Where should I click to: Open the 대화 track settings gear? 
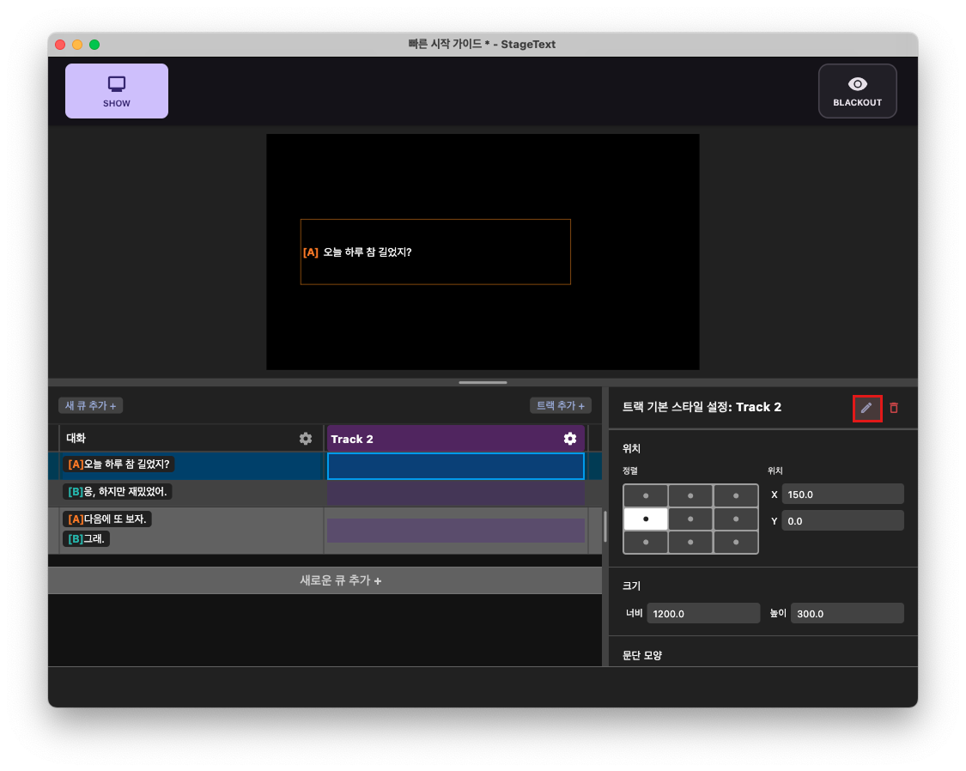click(x=305, y=438)
